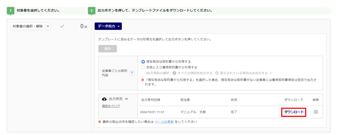Screen dimensions: 337x135
Task: Click the 完了 status cell
Action: [x=234, y=112]
